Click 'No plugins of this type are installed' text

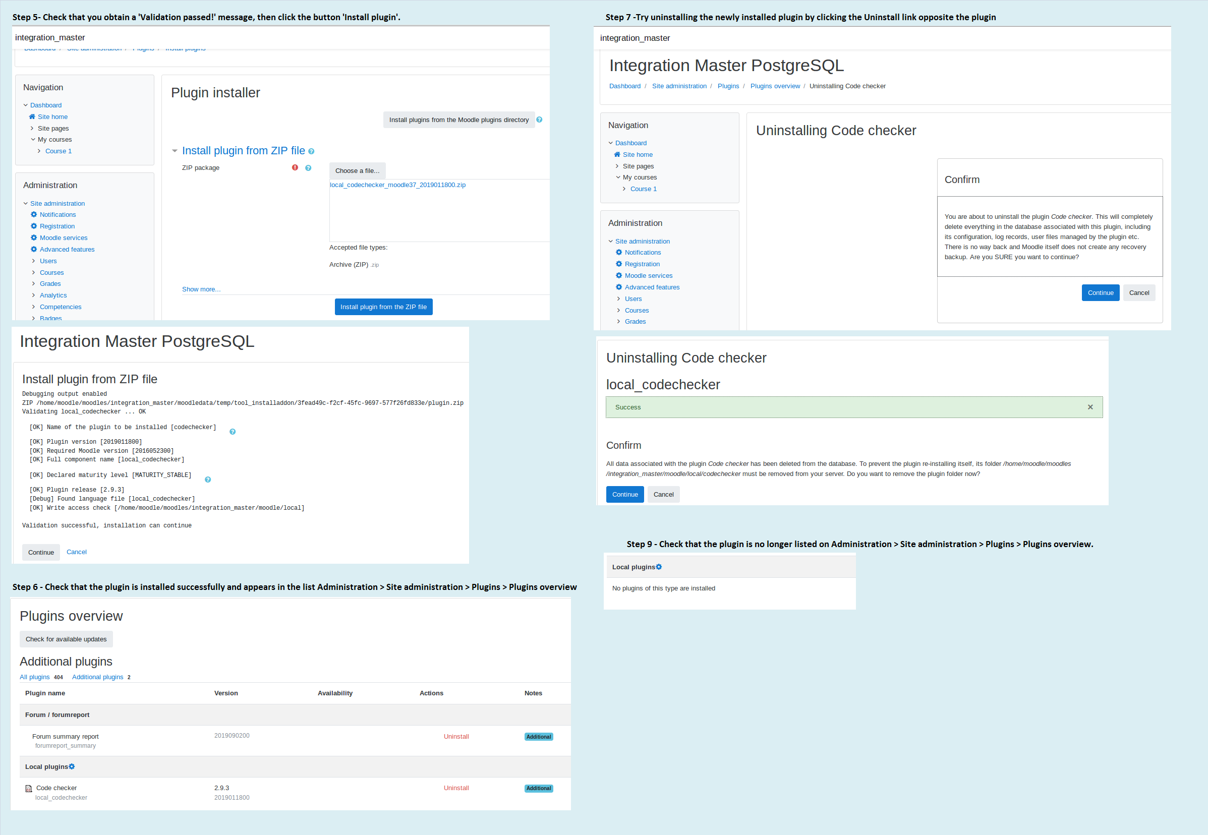coord(664,588)
